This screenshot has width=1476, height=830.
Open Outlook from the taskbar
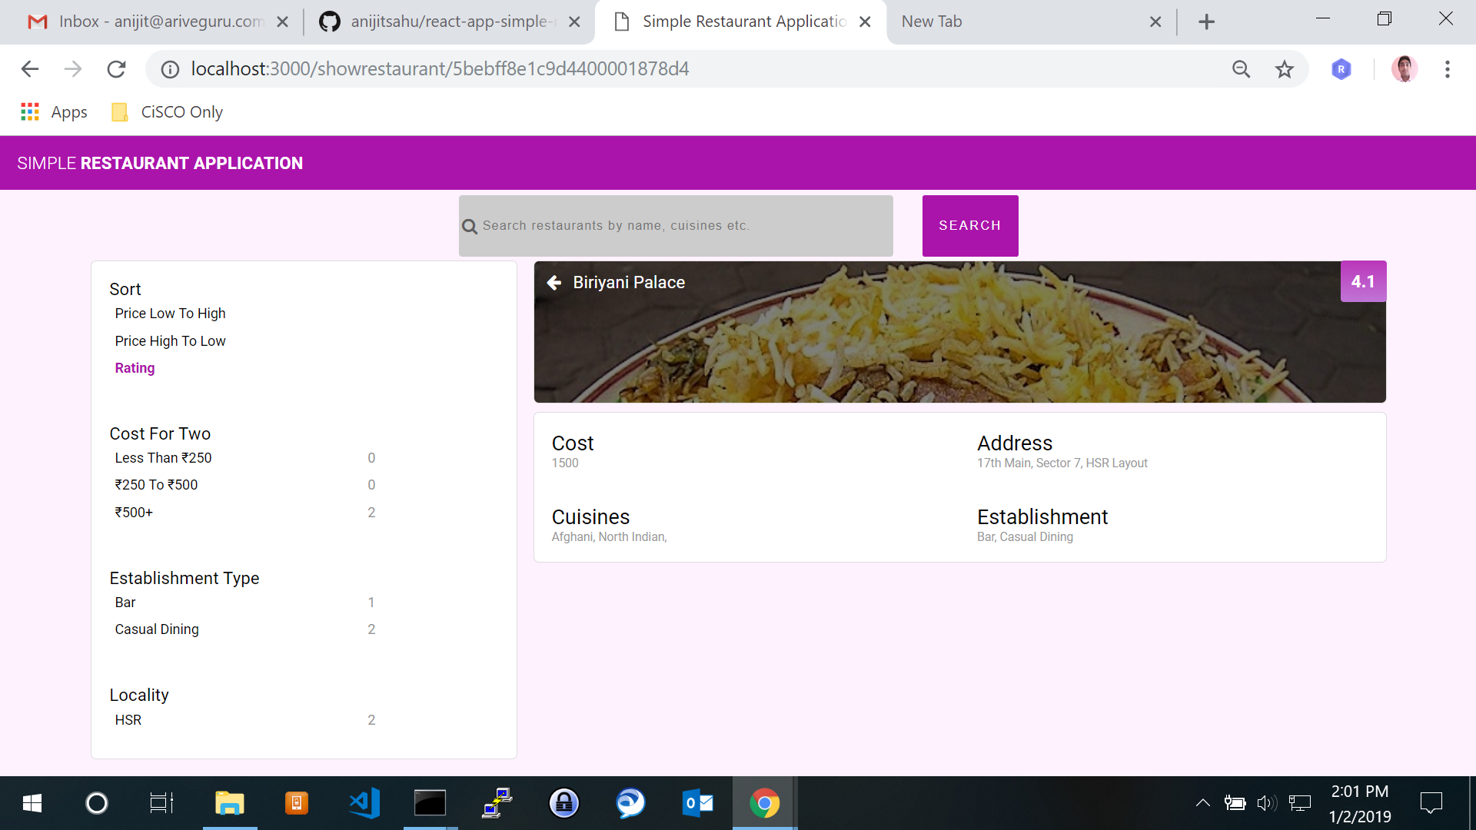point(697,803)
